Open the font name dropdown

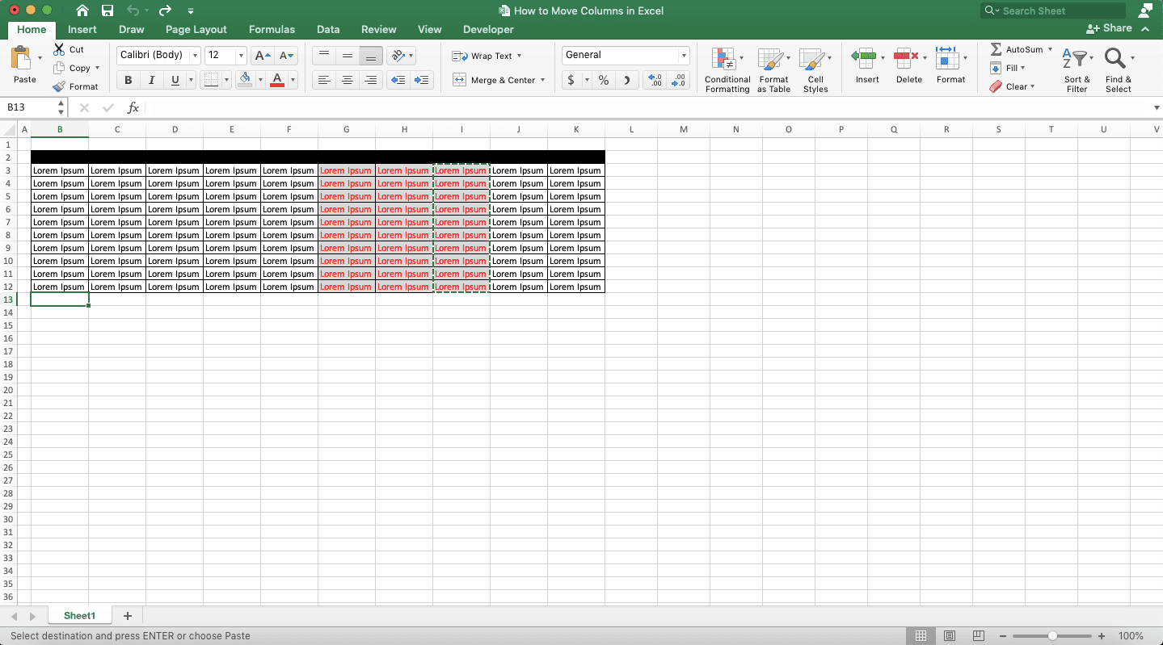click(x=195, y=56)
